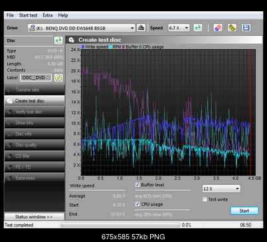Refresh disc info with the green arrows icon
This screenshot has height=242, width=267.
tap(58, 41)
